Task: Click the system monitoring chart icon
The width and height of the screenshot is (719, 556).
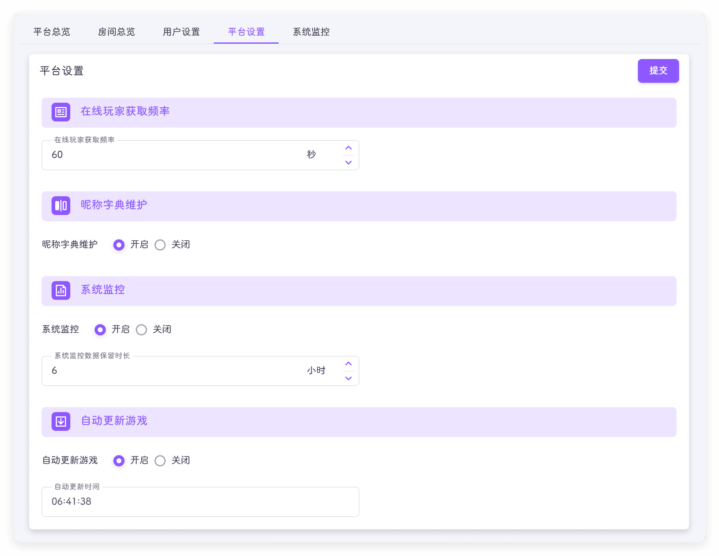Action: tap(61, 291)
